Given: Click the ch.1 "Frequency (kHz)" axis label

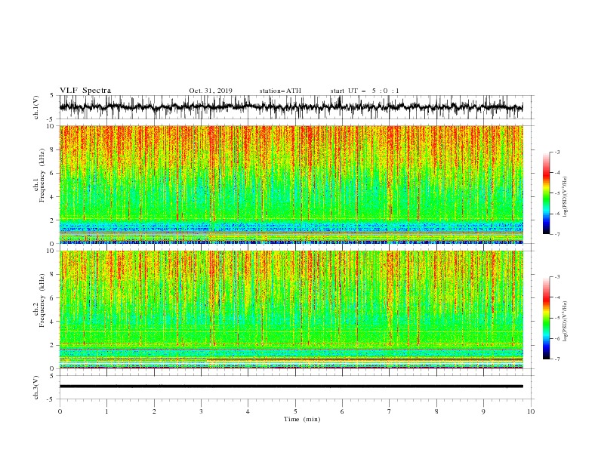Looking at the screenshot, I should [x=42, y=174].
